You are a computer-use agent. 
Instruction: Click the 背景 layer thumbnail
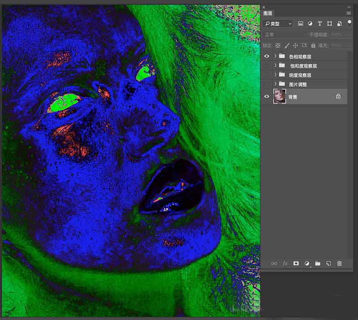280,96
